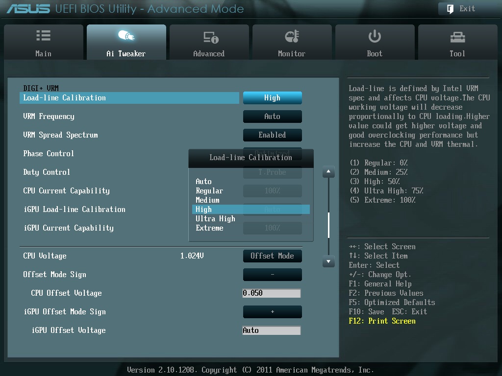This screenshot has height=376, width=502.
Task: Select the Offset Mode Sign label
Action: point(55,274)
